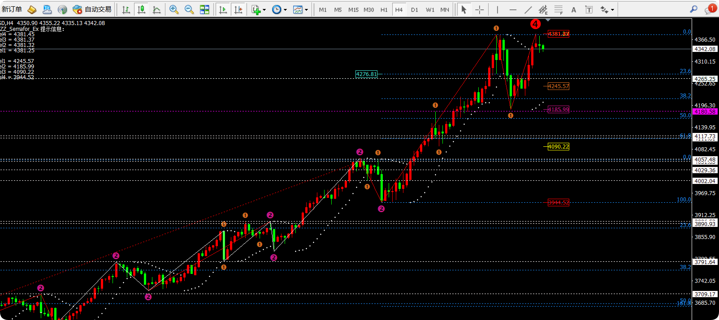719x320 pixels.
Task: Pick the trendline drawing tool
Action: [528, 9]
